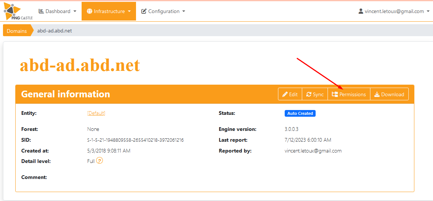The height and width of the screenshot is (201, 433).
Task: Click the Download arrow icon
Action: [x=377, y=95]
